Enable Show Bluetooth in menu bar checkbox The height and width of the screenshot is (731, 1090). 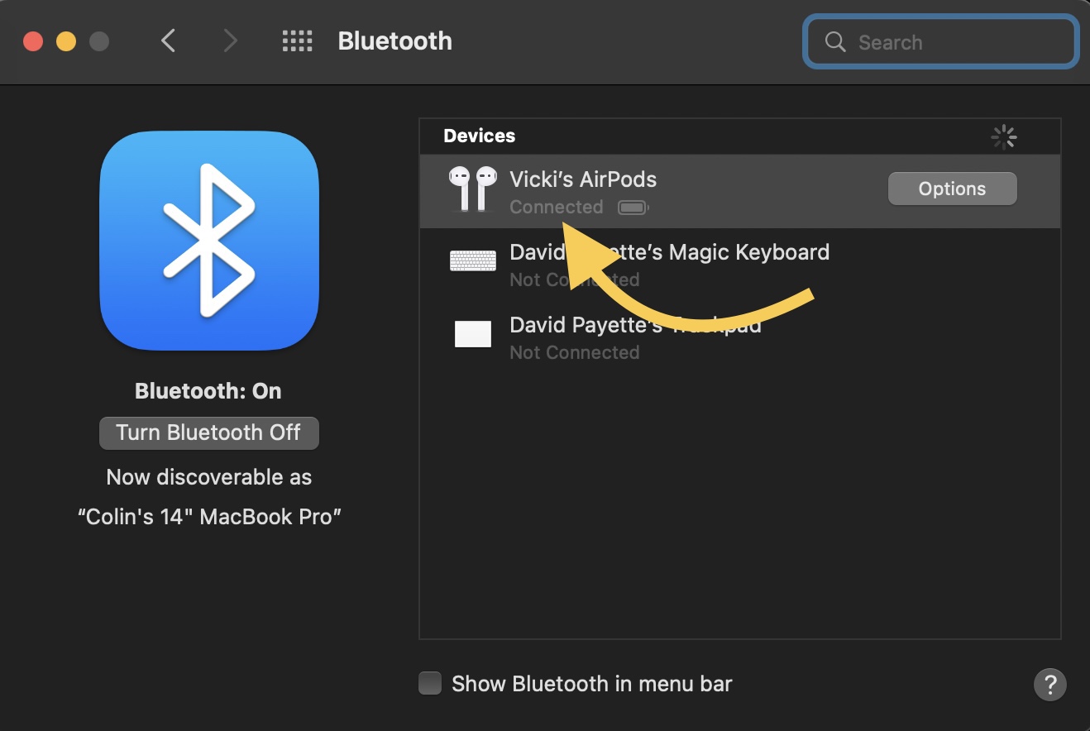430,684
